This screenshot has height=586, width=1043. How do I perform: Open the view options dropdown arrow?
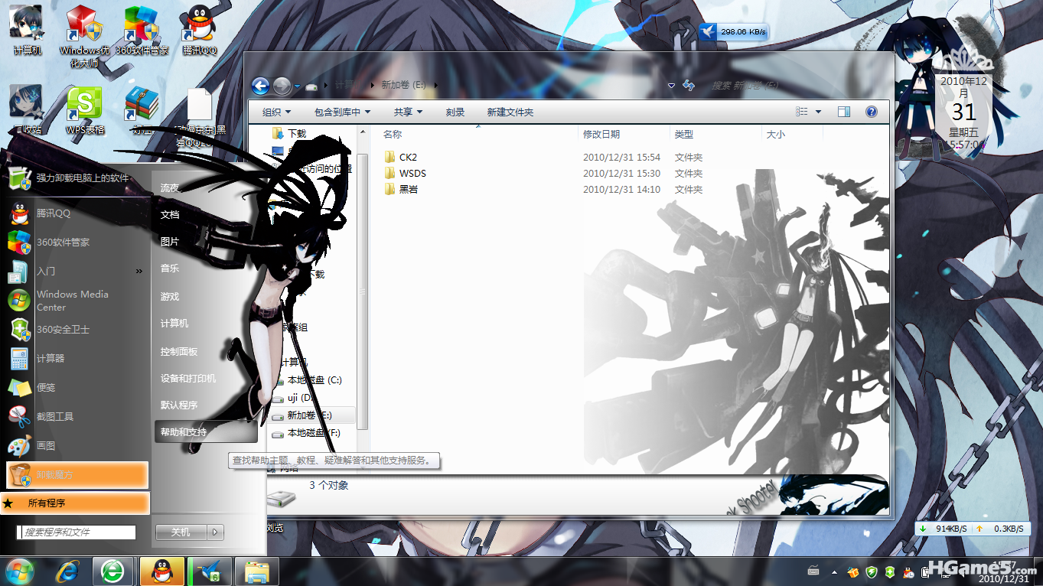click(x=818, y=112)
